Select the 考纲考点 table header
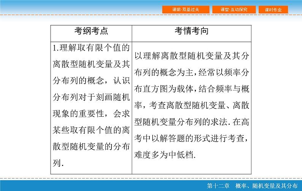Screen dimensions: 302x191 (x=91, y=31)
